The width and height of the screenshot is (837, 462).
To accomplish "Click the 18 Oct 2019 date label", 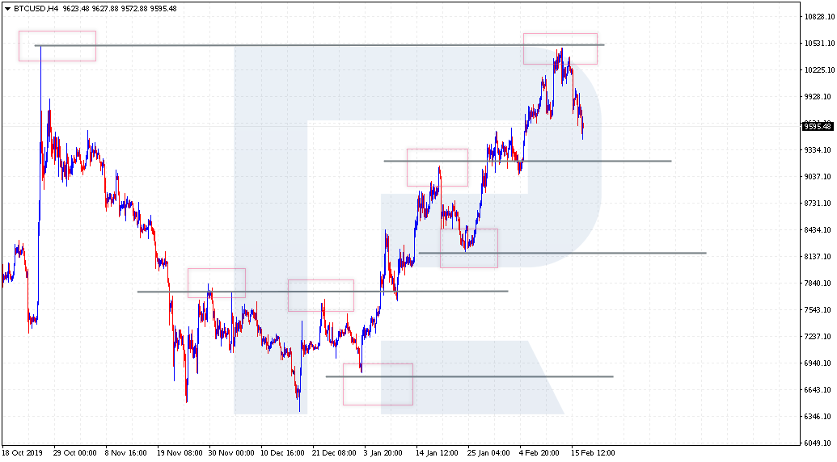I will point(21,453).
